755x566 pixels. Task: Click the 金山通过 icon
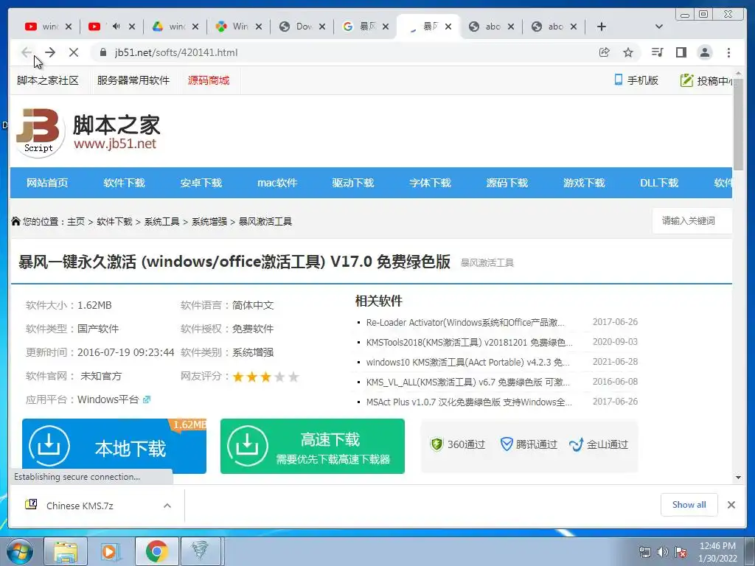576,444
